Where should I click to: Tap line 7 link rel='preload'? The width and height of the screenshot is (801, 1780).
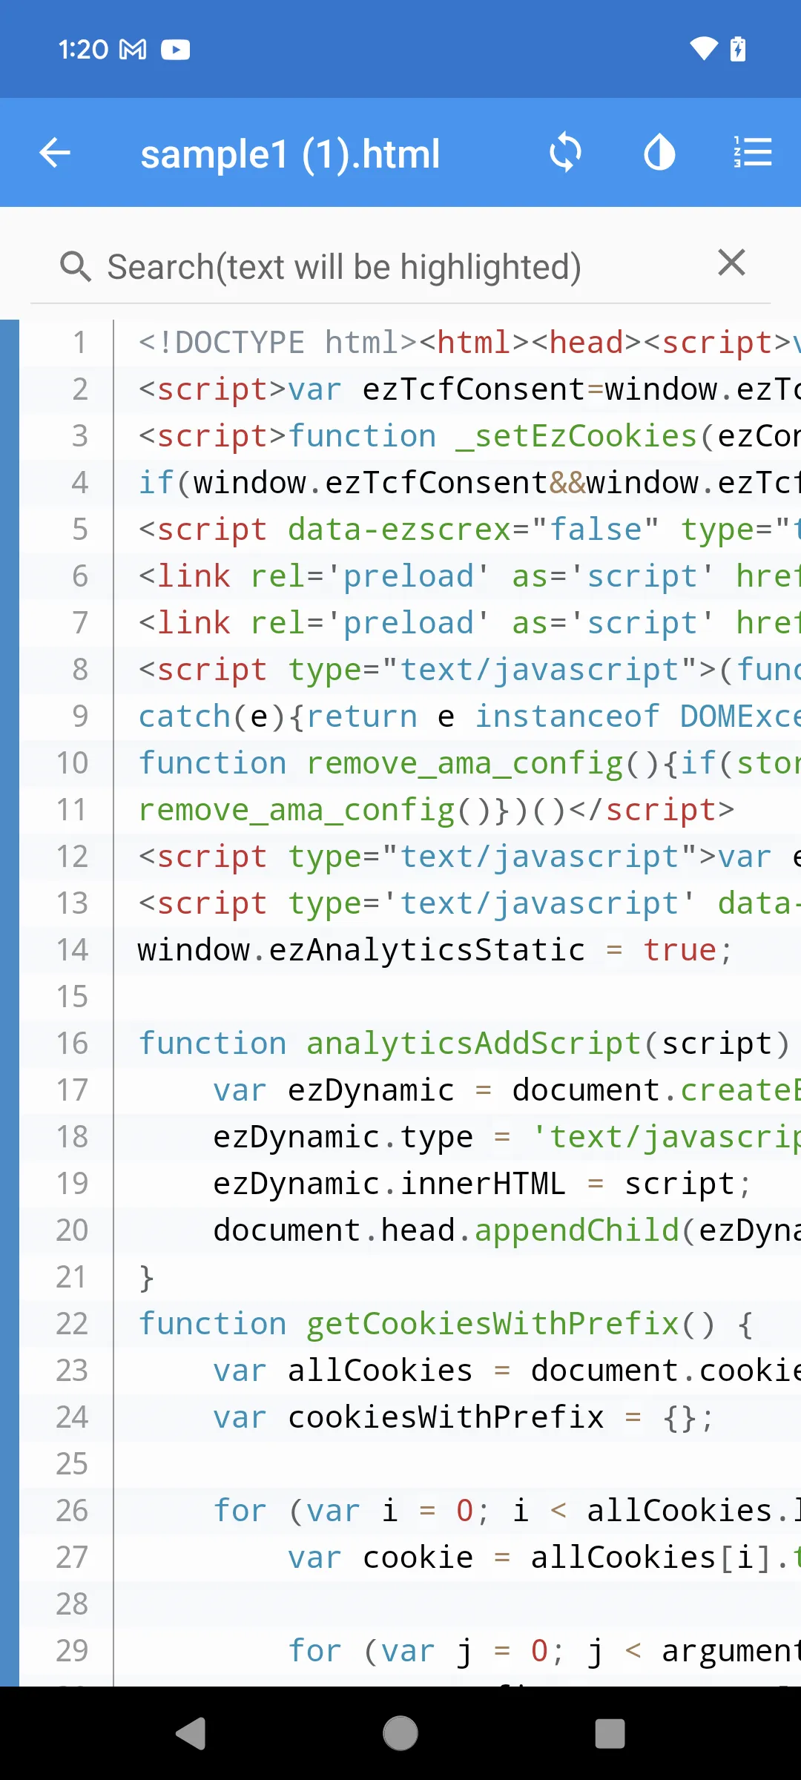469,623
